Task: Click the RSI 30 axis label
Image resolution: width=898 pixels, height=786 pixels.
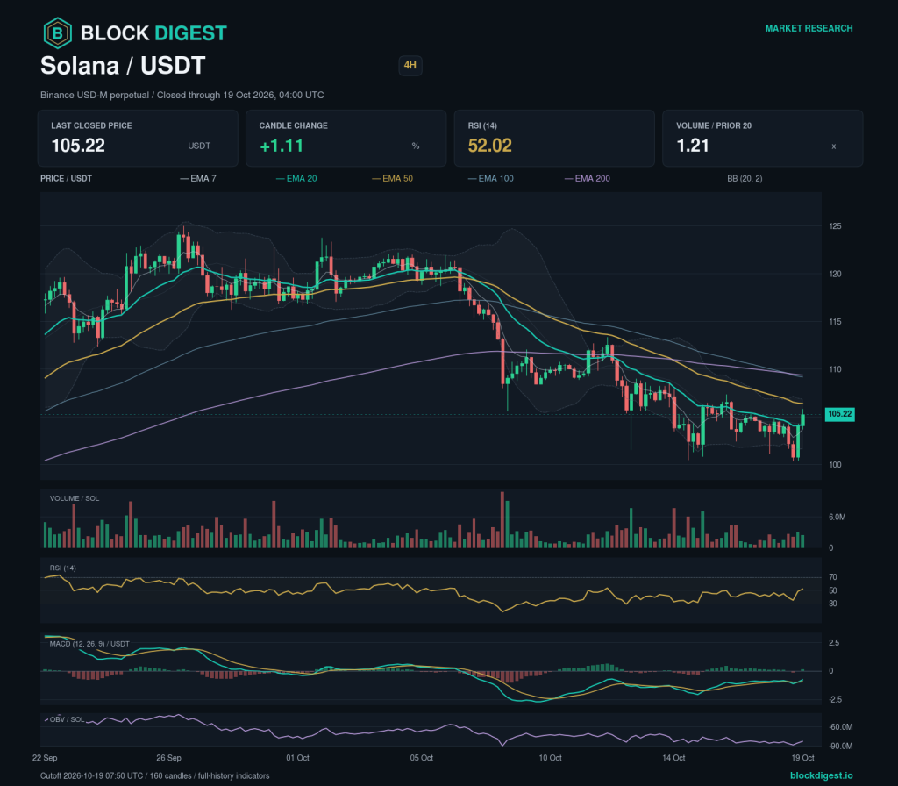Action: 833,604
